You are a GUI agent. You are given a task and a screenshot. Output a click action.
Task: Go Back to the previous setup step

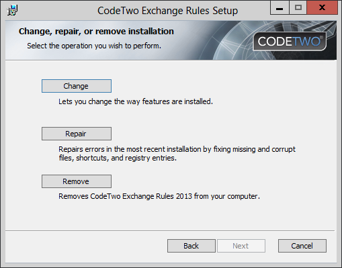(191, 246)
